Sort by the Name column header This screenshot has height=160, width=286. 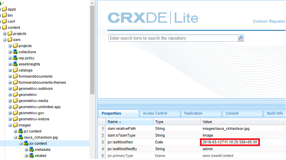[x=129, y=122]
